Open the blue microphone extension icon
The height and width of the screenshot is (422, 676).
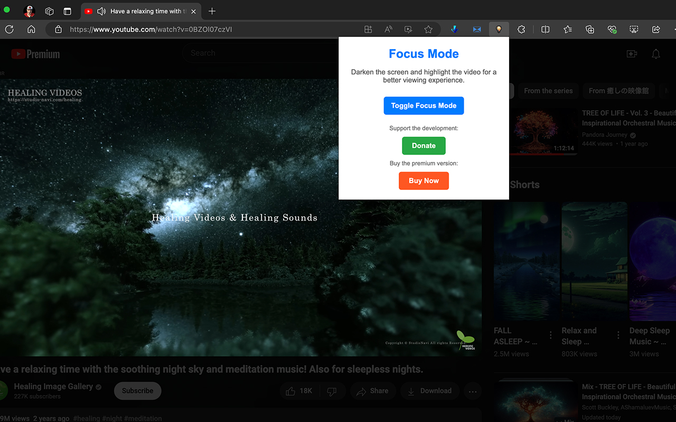pos(454,30)
